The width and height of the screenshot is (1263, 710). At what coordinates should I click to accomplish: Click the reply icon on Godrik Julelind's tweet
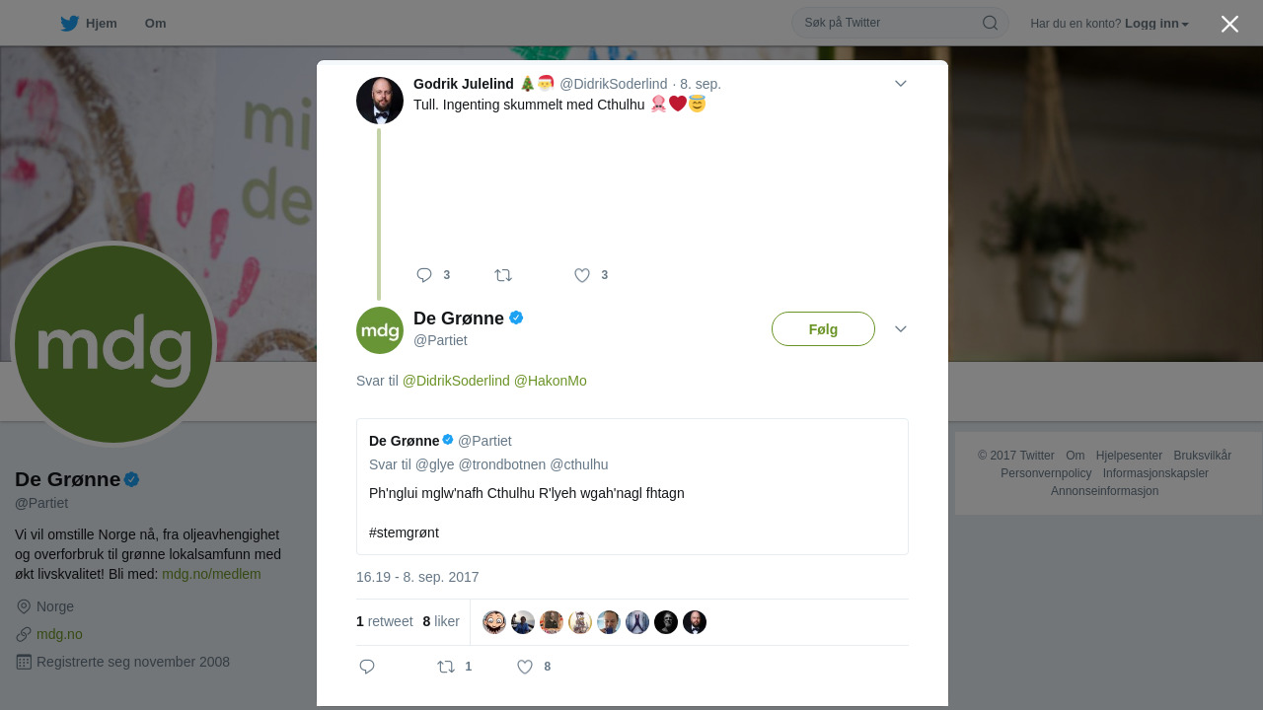pos(424,275)
